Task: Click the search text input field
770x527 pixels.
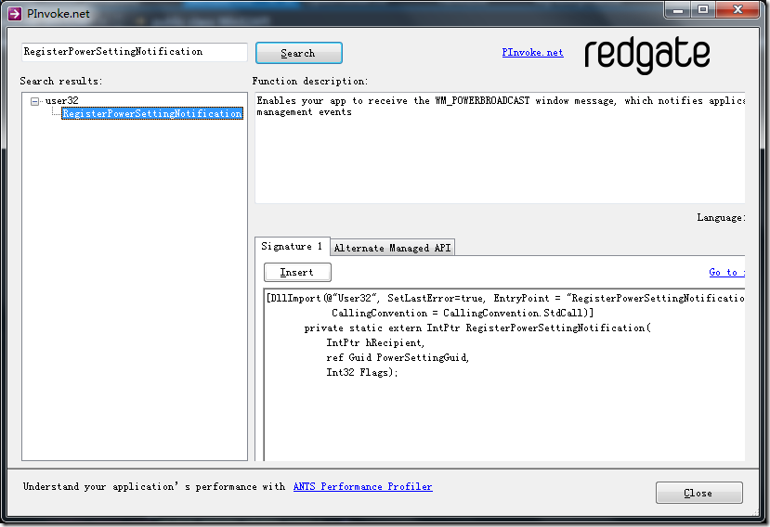Action: [134, 52]
